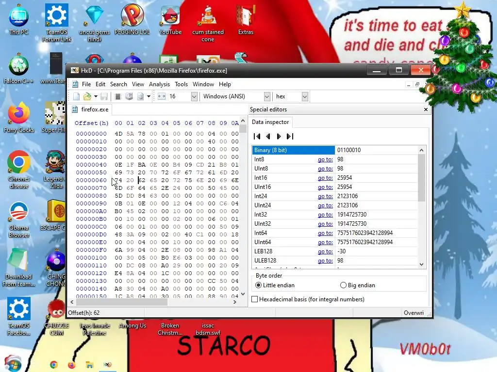The image size is (497, 372).
Task: Click the greyed Save disk icon
Action: click(x=104, y=96)
